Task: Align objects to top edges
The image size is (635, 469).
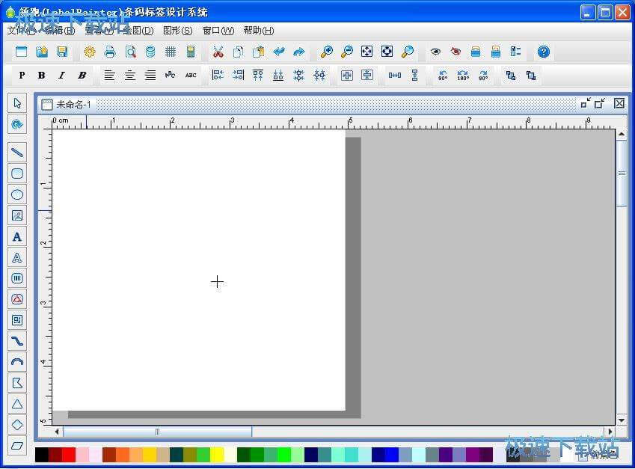Action: pos(258,75)
